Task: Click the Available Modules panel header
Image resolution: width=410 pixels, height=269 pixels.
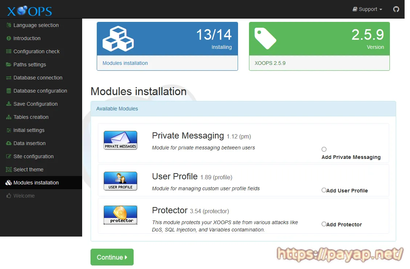Action: (x=117, y=109)
